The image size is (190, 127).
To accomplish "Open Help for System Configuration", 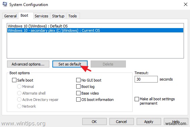I will point(176,122).
